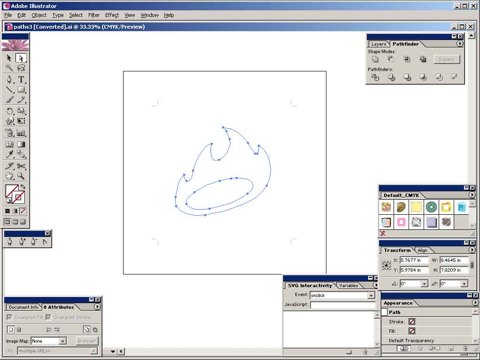This screenshot has height=360, width=480.
Task: Open the Effect menu
Action: [112, 15]
